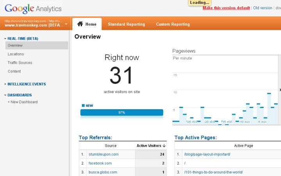Viewport: 281px width, 176px height.
Task: Click the REAL-TIME (BETA) heading
Action: coord(23,38)
